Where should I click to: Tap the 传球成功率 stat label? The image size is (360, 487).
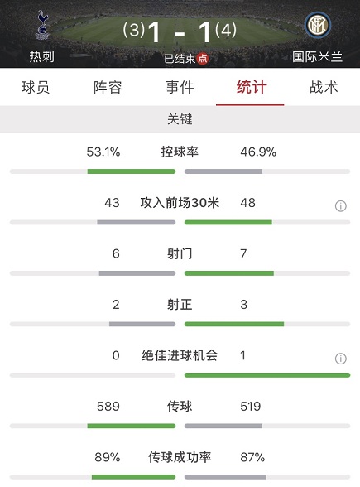coord(180,457)
